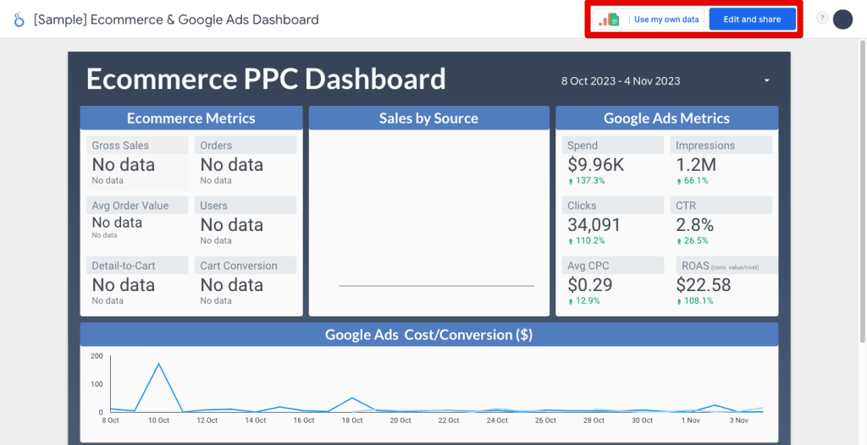The height and width of the screenshot is (445, 867).
Task: Click the 200 y-axis label on the chart
Action: tap(97, 356)
